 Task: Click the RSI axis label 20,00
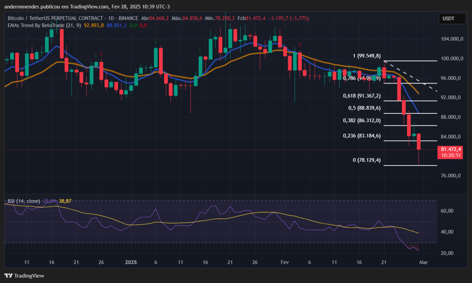click(x=447, y=253)
